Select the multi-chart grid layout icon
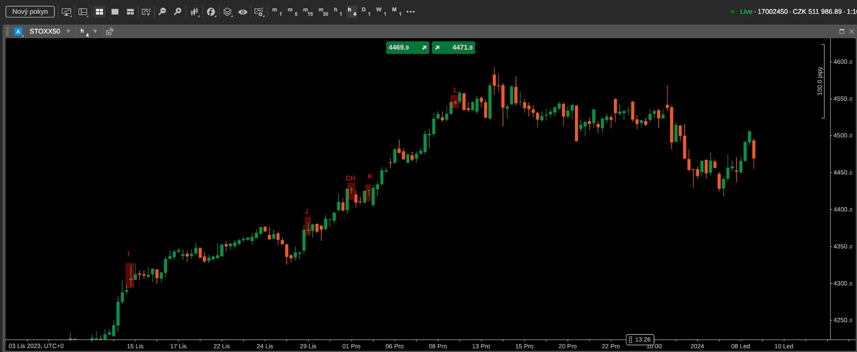Screen dimensions: 857x352 100,12
